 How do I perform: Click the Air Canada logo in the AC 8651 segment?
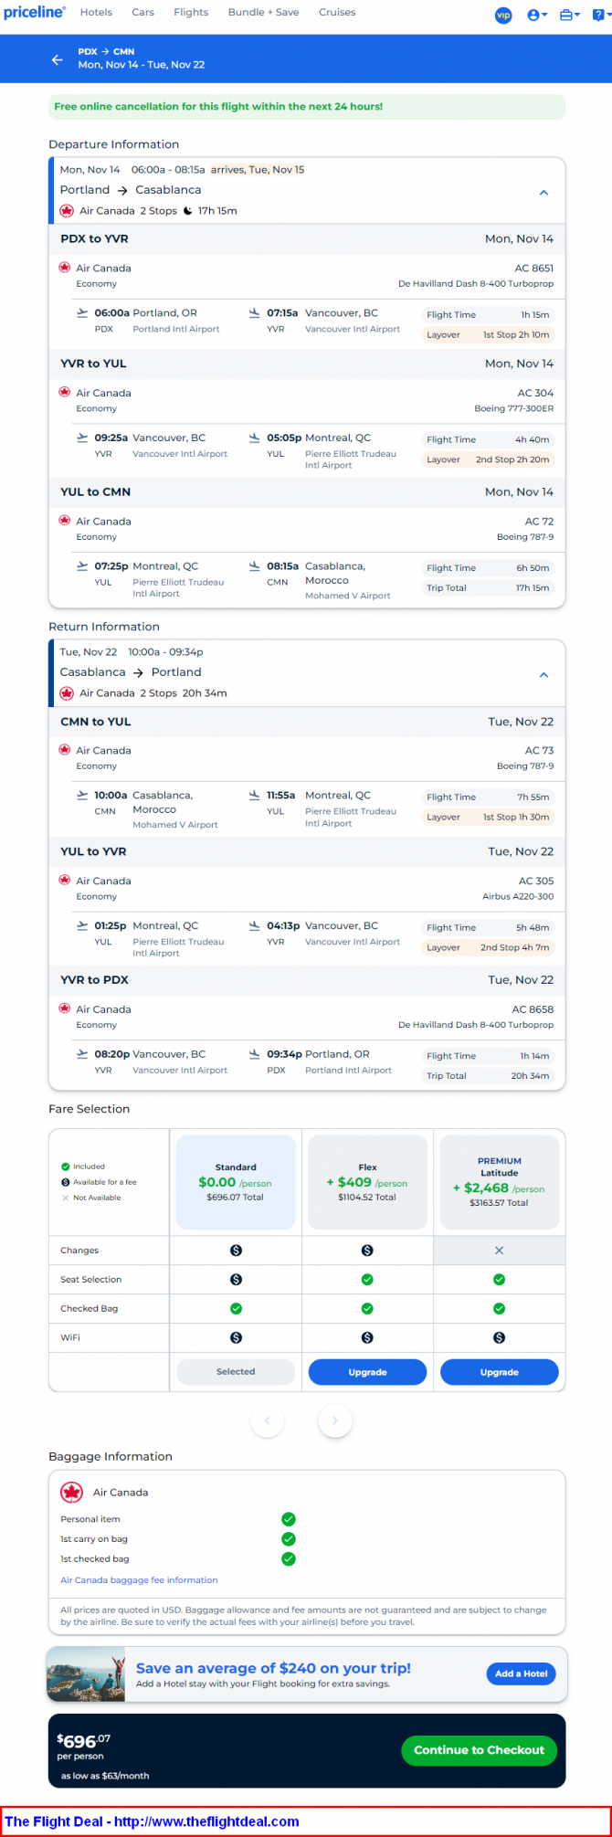coord(65,268)
